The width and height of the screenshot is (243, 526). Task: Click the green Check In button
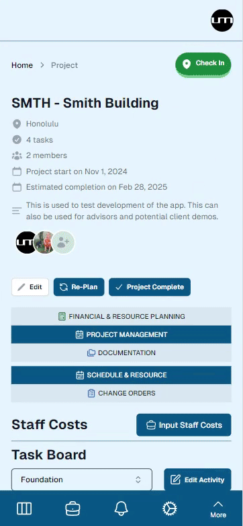203,64
